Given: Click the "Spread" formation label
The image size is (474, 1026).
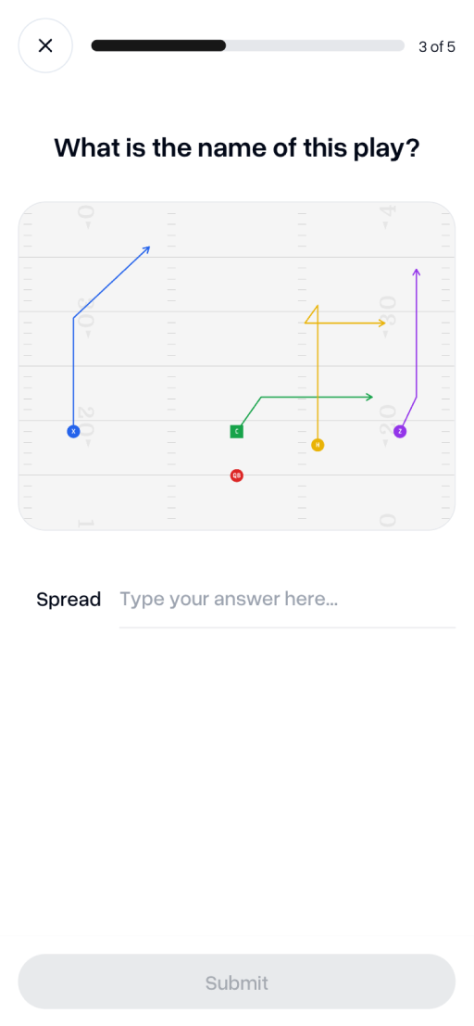Looking at the screenshot, I should [x=69, y=600].
